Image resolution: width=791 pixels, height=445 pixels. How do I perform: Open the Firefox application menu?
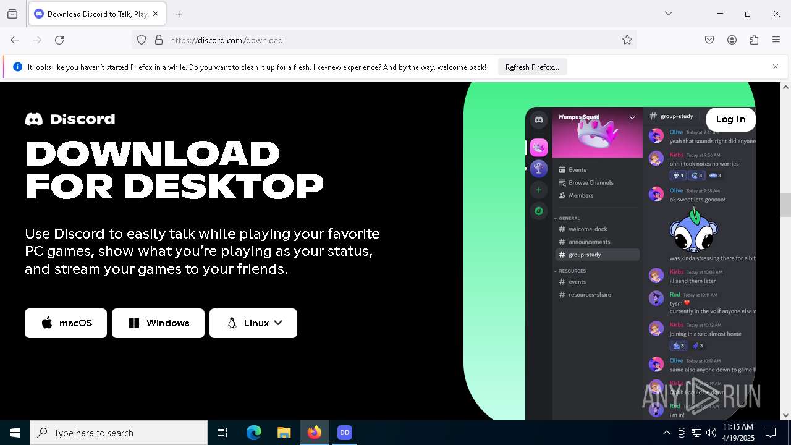click(x=776, y=40)
